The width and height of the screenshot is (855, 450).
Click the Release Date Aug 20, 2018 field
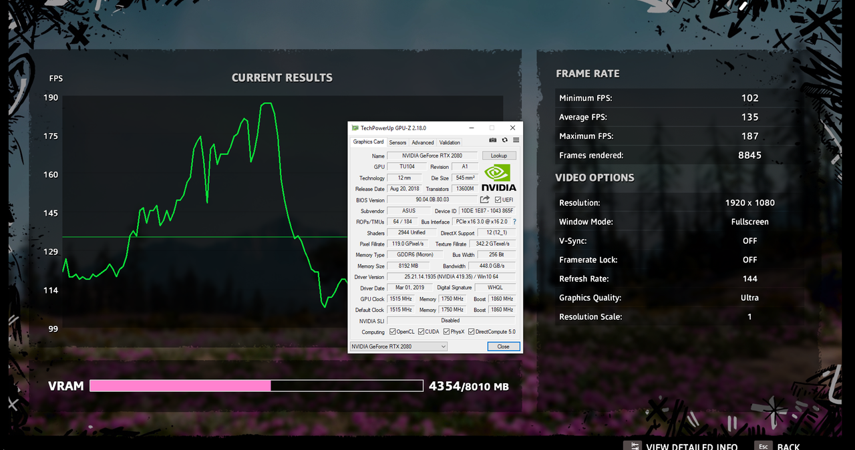coord(403,189)
